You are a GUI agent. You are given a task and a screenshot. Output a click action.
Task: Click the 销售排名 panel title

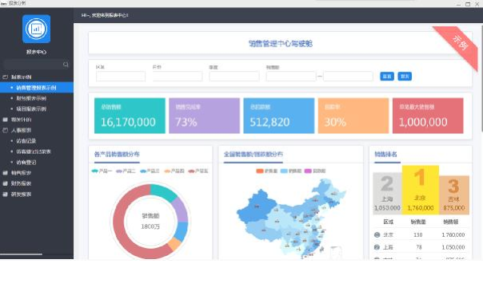[385, 154]
